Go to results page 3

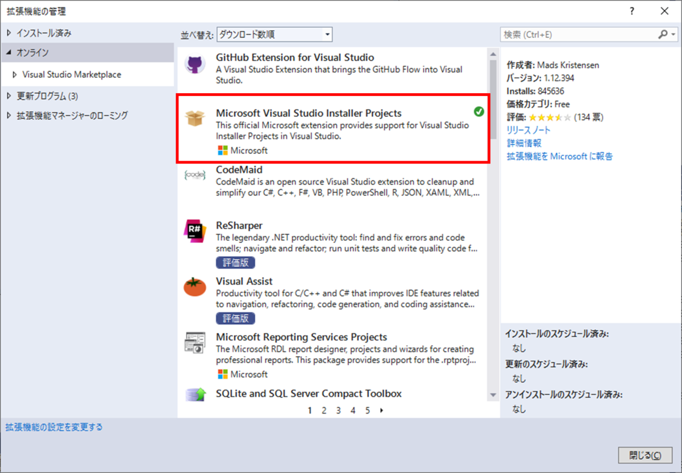click(338, 410)
